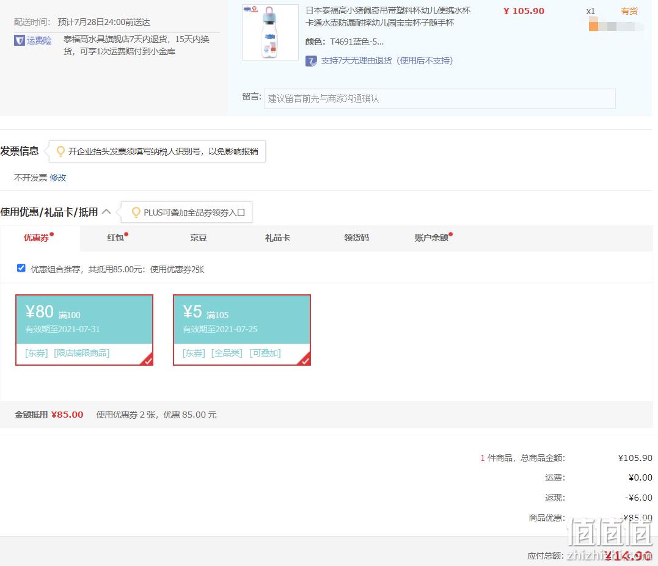Click the 支持7天无理由退货 return policy text
658x566 pixels.
387,61
